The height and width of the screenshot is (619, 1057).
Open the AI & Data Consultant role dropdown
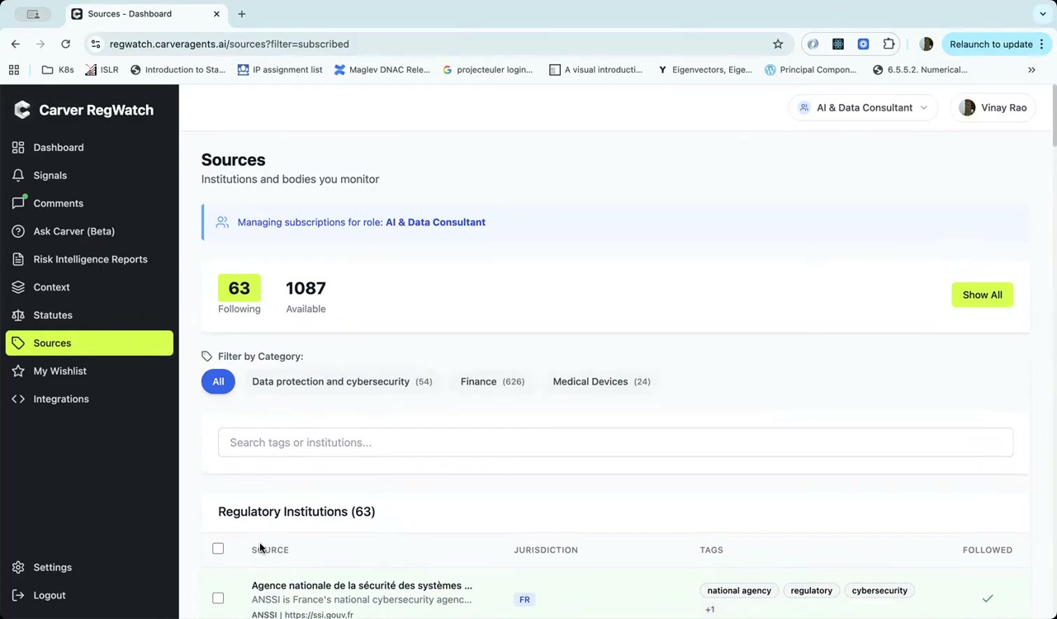862,108
